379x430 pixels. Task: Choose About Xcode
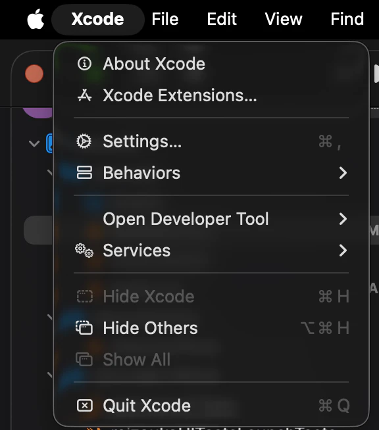[x=211, y=64]
